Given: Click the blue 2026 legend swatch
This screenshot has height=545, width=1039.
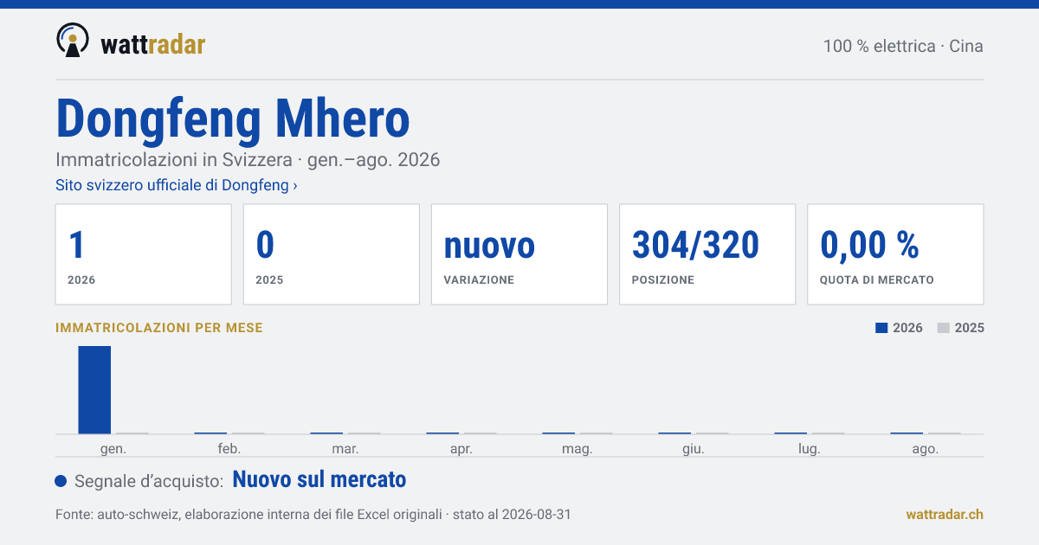Looking at the screenshot, I should pyautogui.click(x=881, y=328).
